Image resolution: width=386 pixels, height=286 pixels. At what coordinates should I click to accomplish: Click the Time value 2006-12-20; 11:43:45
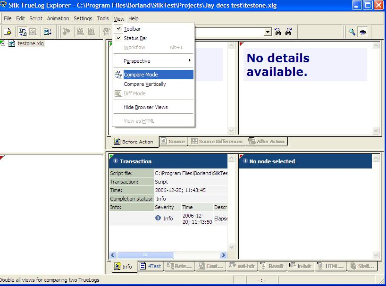pos(180,190)
